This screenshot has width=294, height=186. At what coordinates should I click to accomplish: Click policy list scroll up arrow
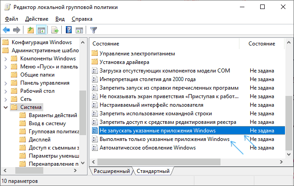(x=289, y=43)
